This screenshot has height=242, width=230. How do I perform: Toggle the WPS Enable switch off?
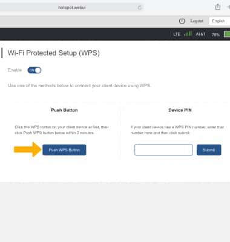pos(34,70)
